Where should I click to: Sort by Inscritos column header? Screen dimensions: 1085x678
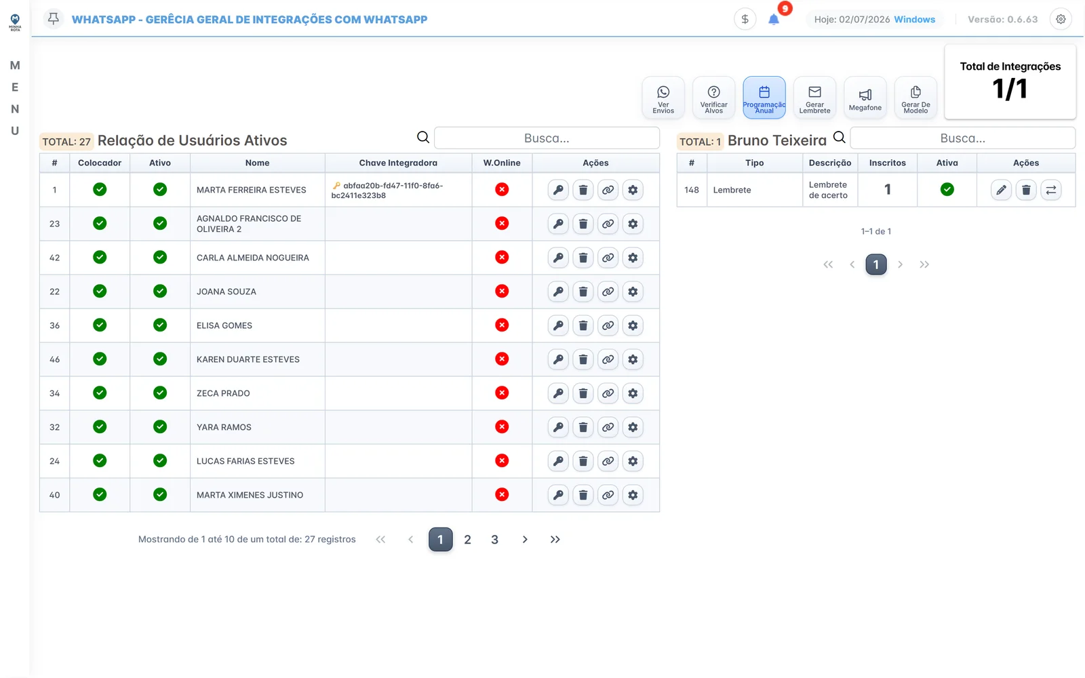[x=888, y=163]
